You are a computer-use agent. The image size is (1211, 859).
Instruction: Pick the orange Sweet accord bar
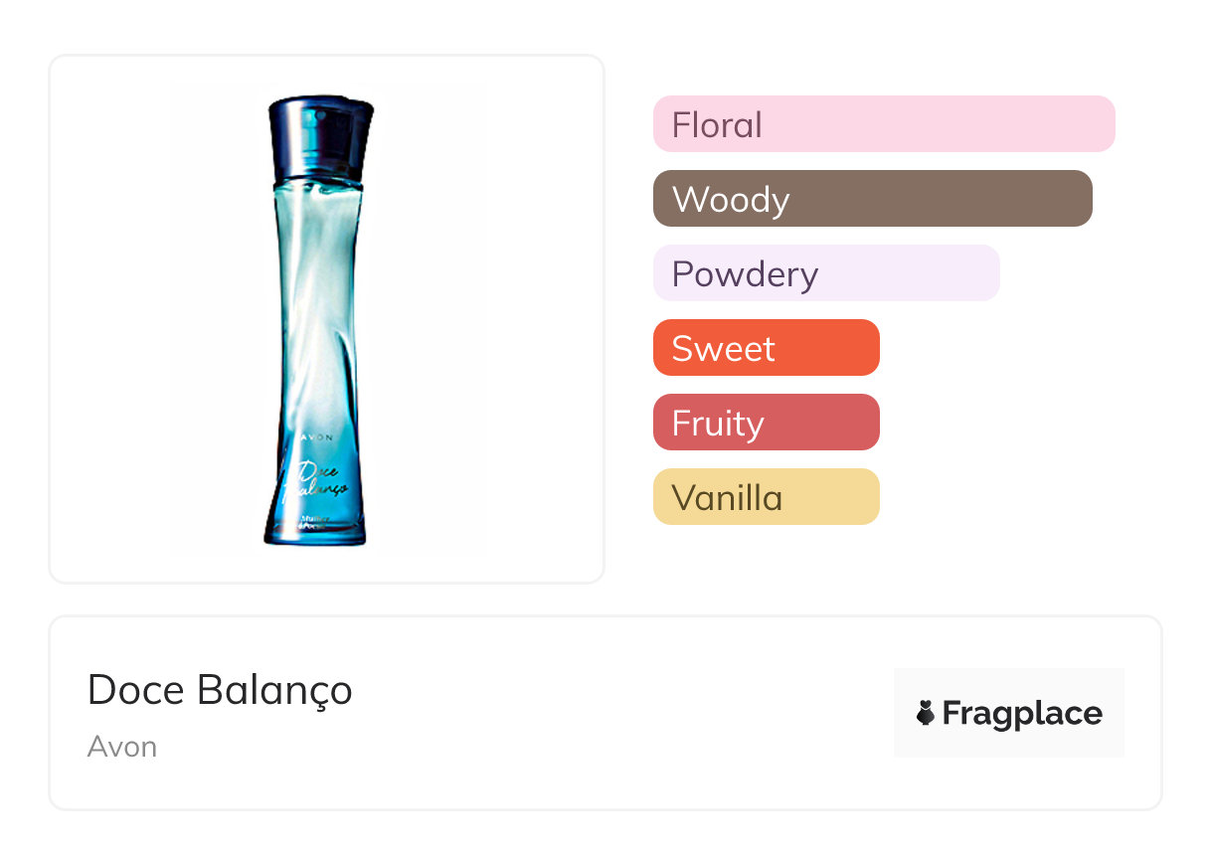[x=766, y=348]
